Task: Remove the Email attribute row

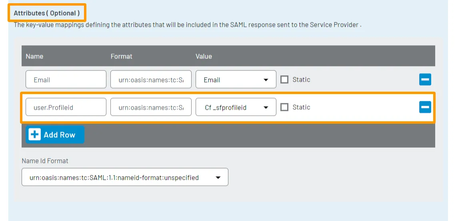Action: 425,80
